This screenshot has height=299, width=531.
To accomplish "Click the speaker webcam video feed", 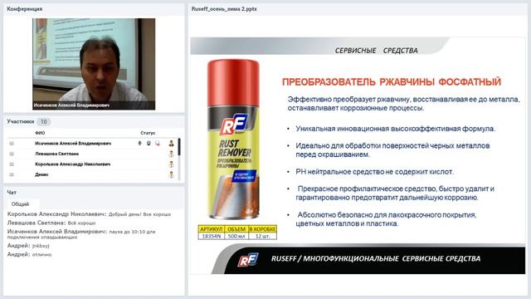I will 94,64.
